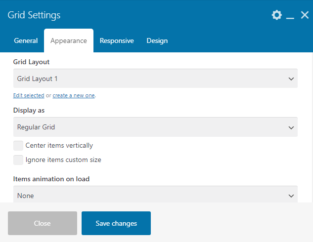Open Items animation on load dropdown
The height and width of the screenshot is (242, 313).
(x=155, y=195)
